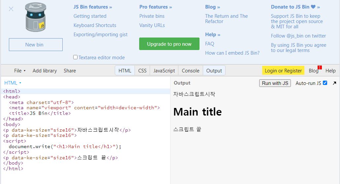This screenshot has width=340, height=184.
Task: Open Donate to JS Bin heading link
Action: (x=295, y=7)
